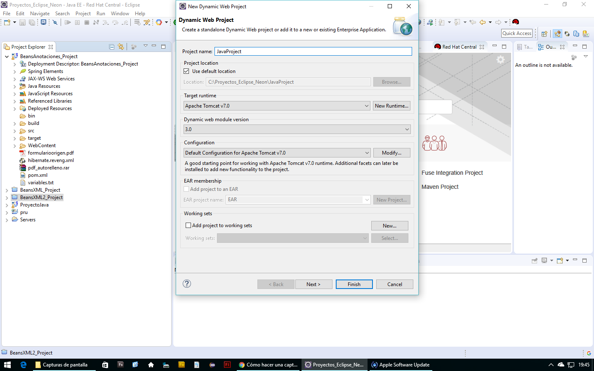The image size is (594, 371).
Task: Open the New wizard dropdown arrow
Action: 14,22
